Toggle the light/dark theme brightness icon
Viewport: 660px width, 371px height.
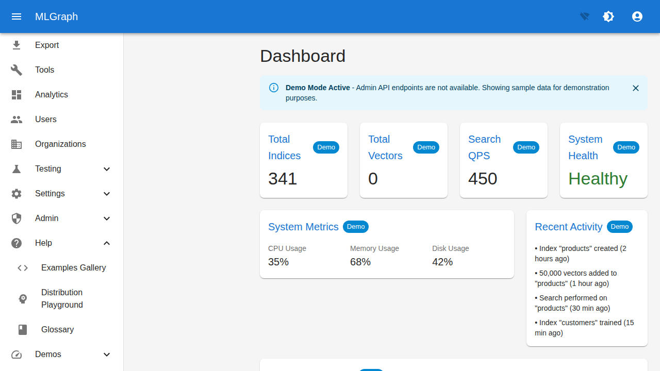pyautogui.click(x=608, y=16)
